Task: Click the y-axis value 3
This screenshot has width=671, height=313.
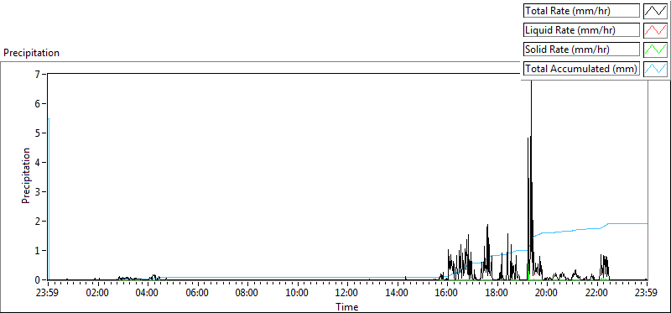Action: click(x=37, y=192)
